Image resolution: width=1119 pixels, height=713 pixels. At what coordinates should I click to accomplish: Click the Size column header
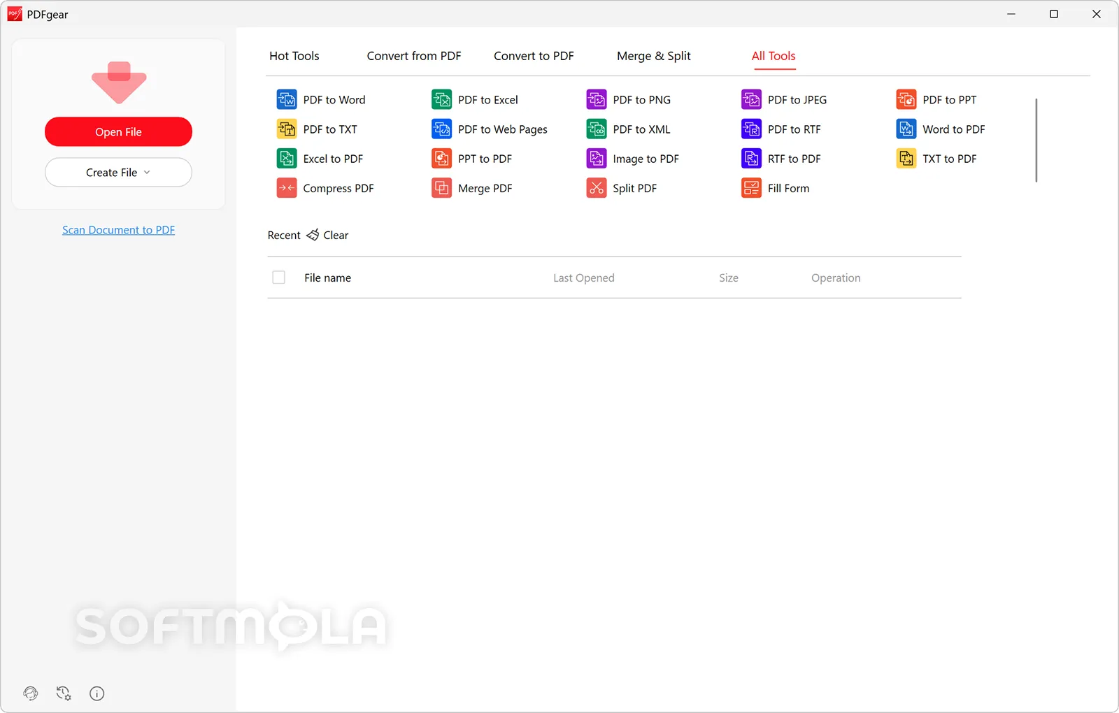pyautogui.click(x=729, y=278)
